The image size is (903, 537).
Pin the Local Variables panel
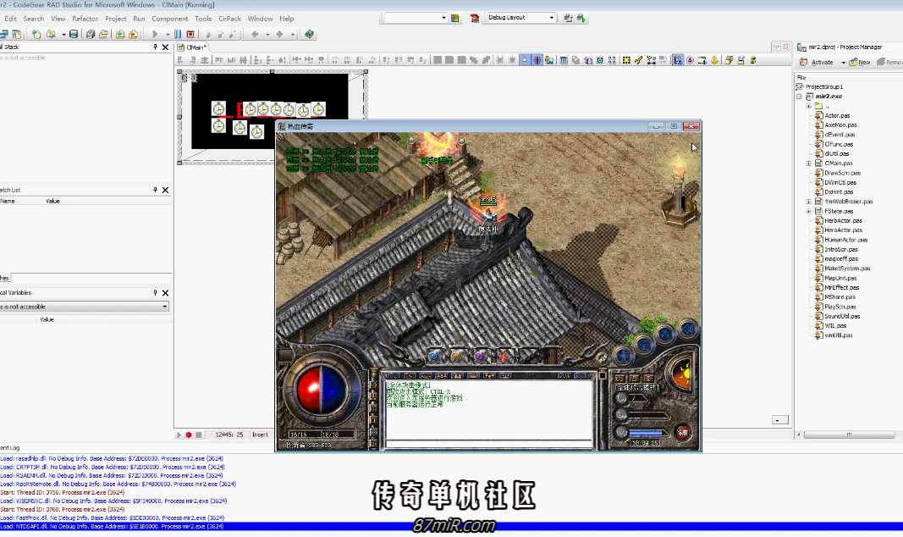click(x=155, y=293)
